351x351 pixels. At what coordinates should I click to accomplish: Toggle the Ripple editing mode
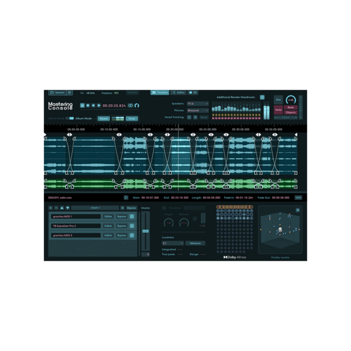[x=104, y=119]
